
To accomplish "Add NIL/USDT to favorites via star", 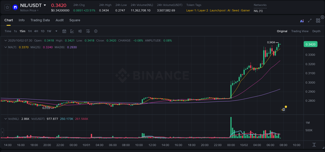I will (x=7, y=7).
